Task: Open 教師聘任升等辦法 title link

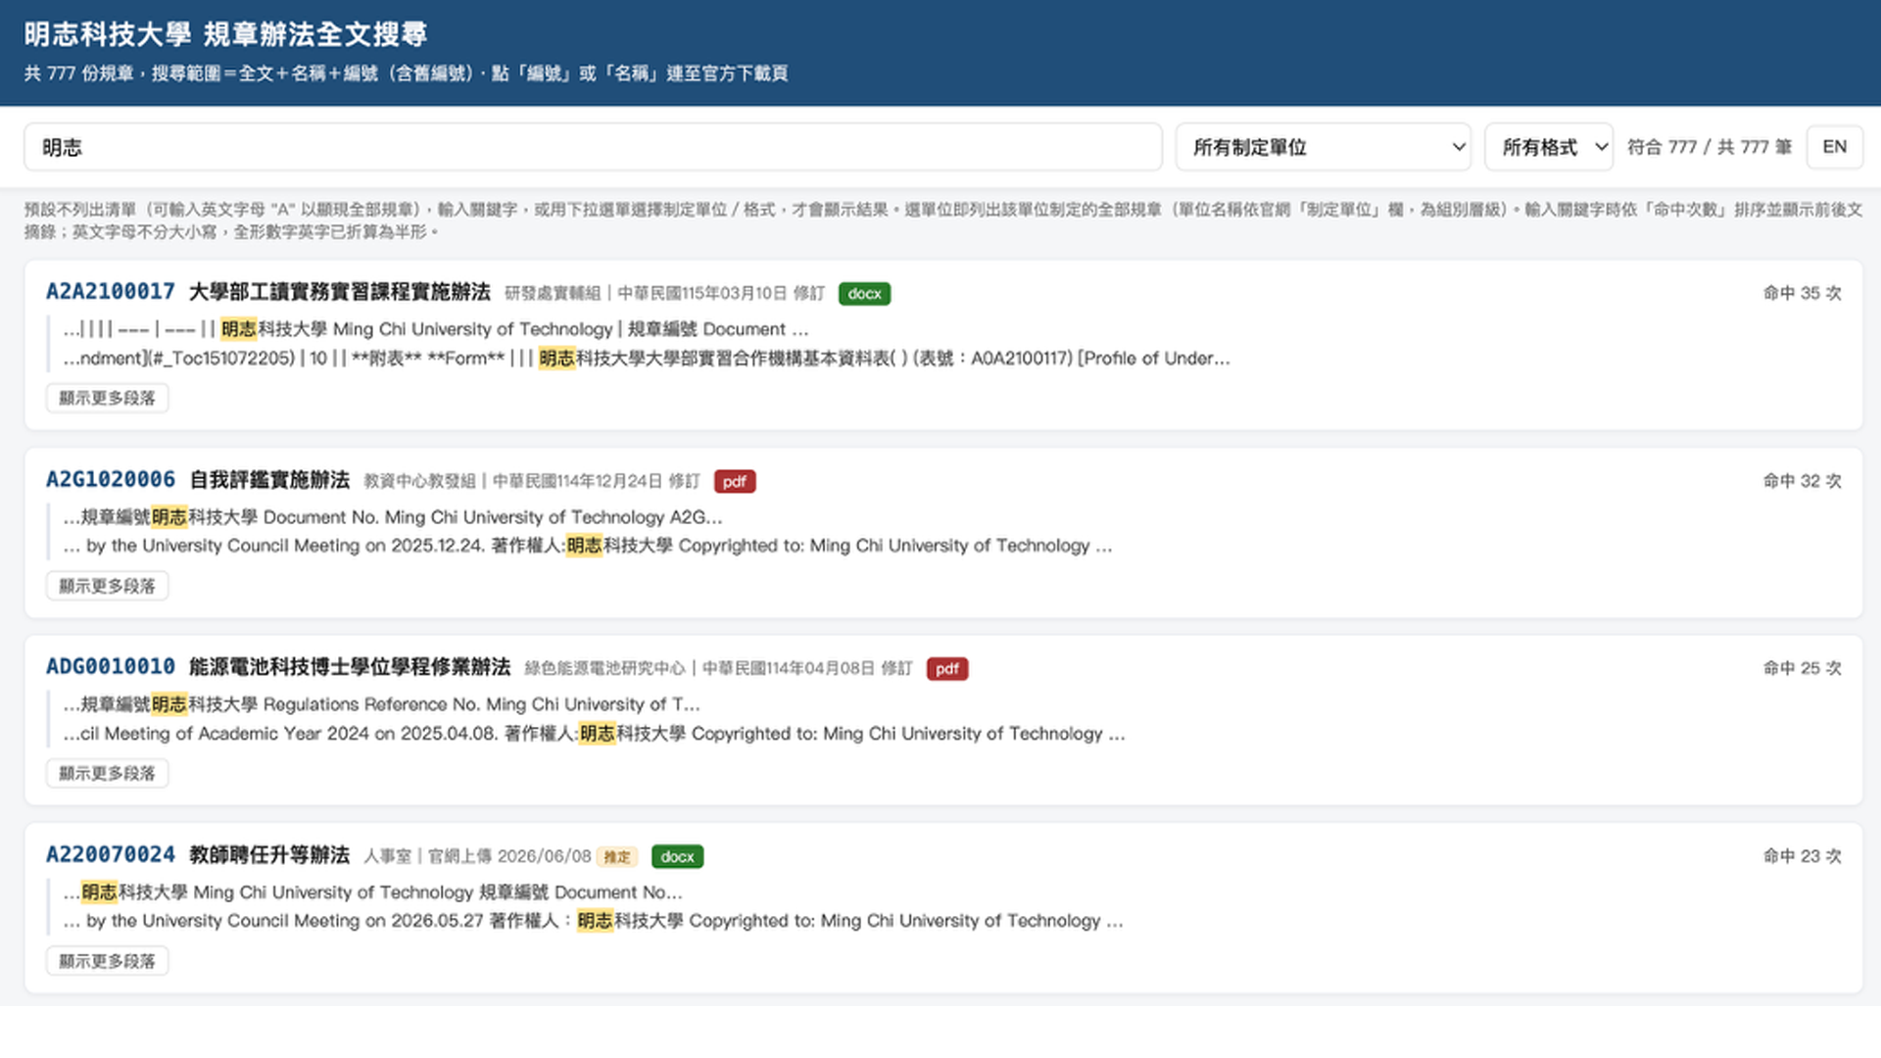Action: (x=269, y=855)
